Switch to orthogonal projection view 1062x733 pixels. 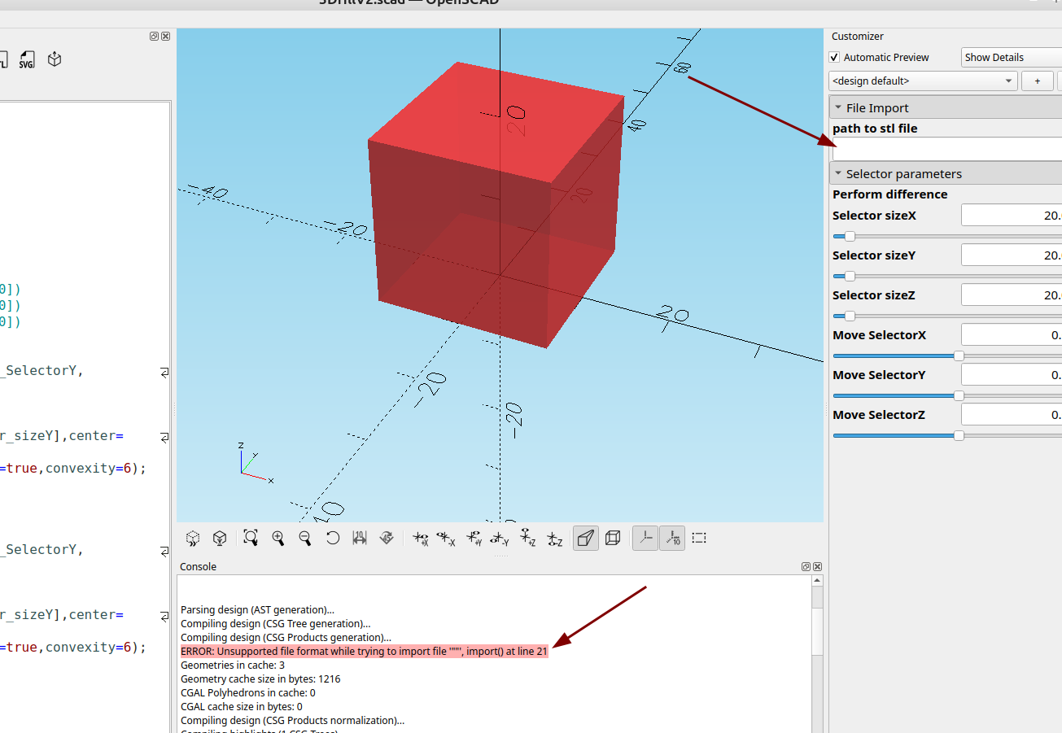(x=613, y=538)
